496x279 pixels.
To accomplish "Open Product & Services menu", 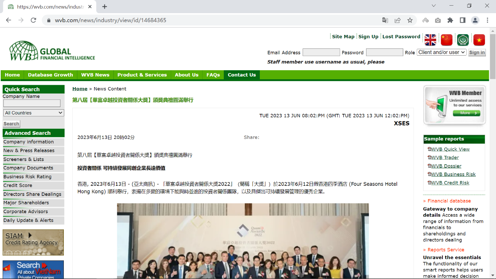I will 142,75.
